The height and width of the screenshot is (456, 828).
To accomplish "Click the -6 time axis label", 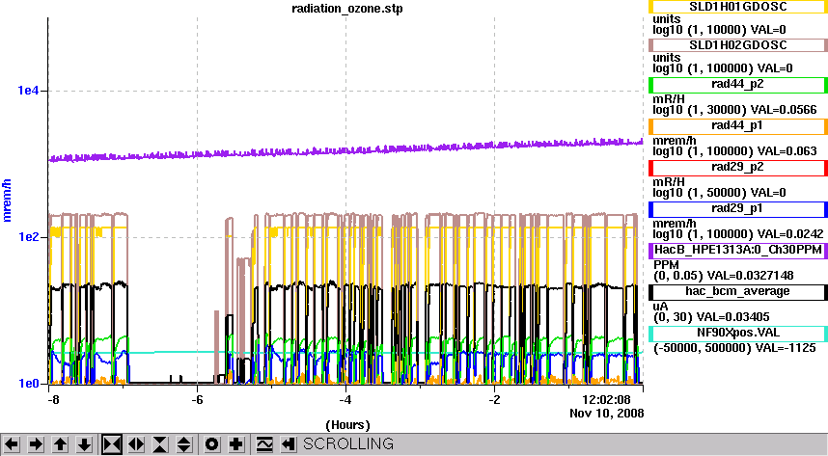I will tap(197, 400).
